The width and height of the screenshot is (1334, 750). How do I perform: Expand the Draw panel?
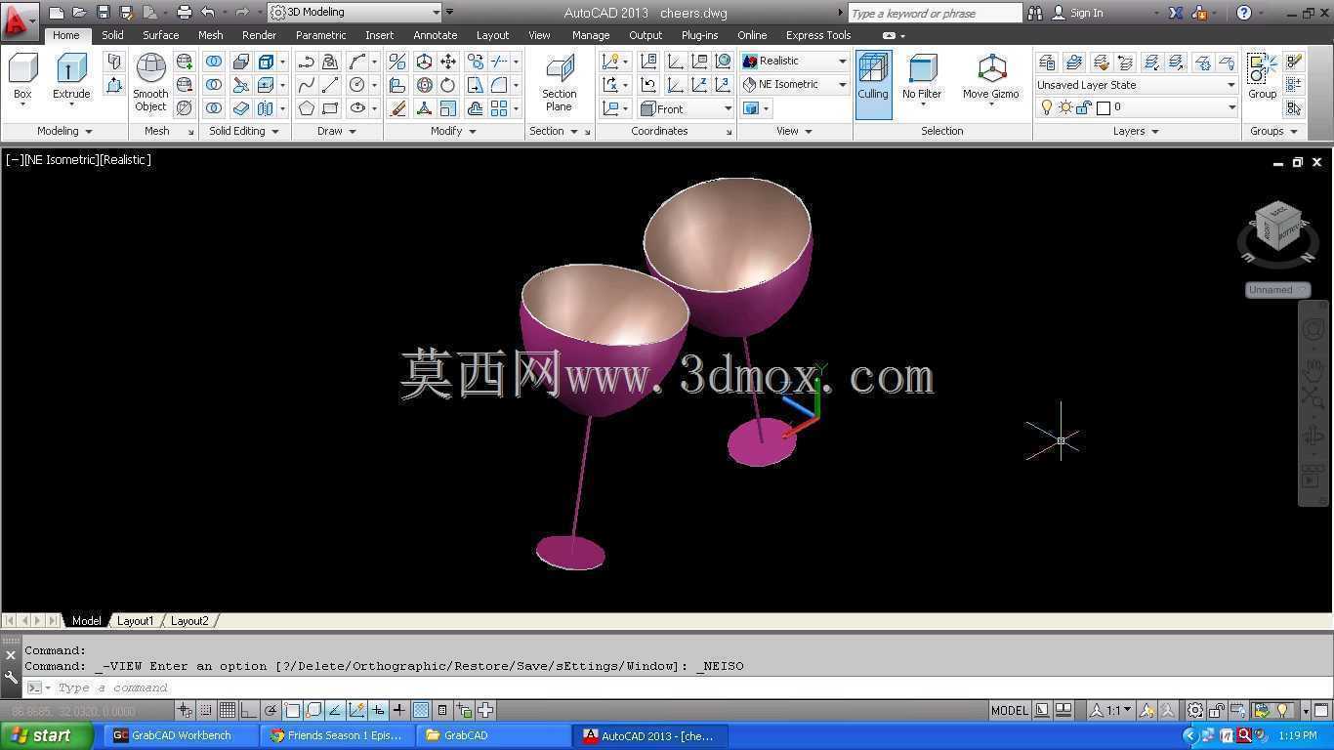[x=337, y=131]
